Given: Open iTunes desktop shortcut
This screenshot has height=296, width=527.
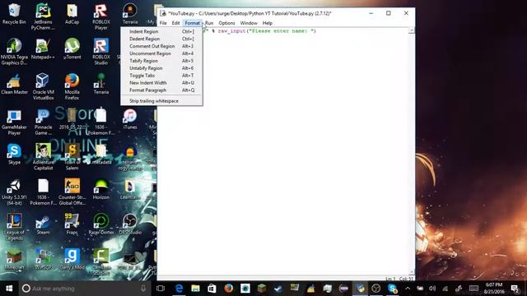Looking at the screenshot, I should 130,119.
